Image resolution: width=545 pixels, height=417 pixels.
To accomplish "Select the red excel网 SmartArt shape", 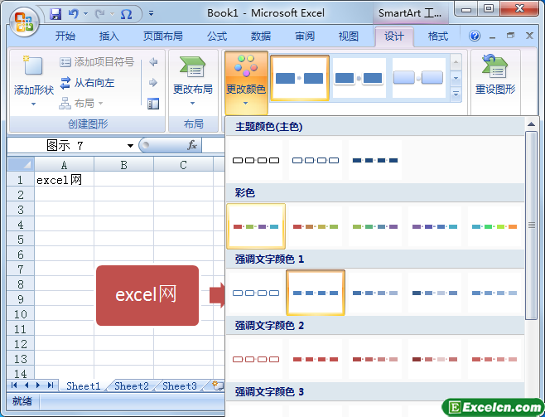I will coord(147,296).
